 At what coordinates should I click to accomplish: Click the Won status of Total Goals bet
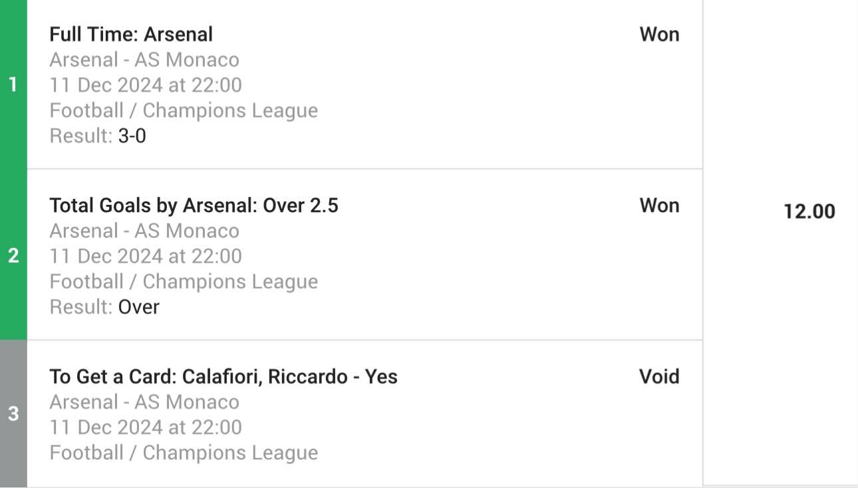659,205
